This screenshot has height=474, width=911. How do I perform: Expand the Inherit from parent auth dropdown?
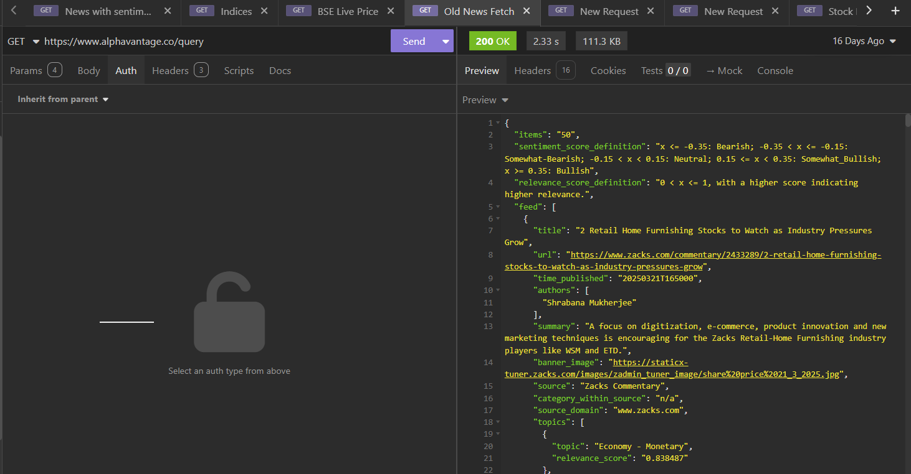click(x=63, y=100)
